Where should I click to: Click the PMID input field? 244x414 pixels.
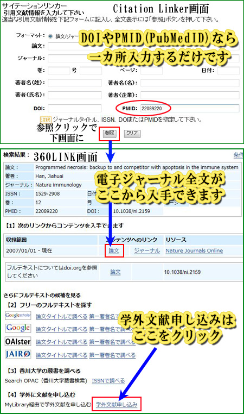tap(190, 108)
